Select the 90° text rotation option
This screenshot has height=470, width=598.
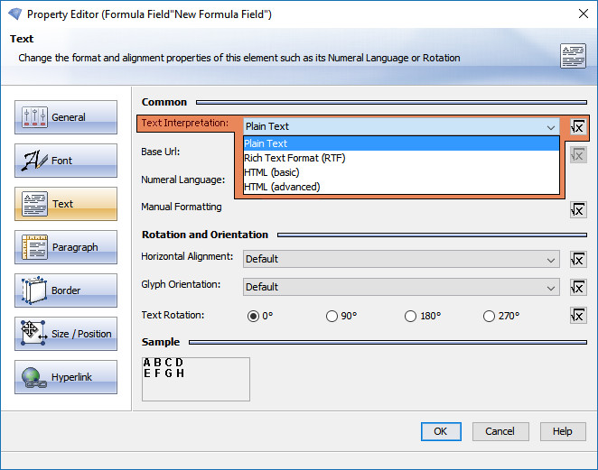(332, 317)
